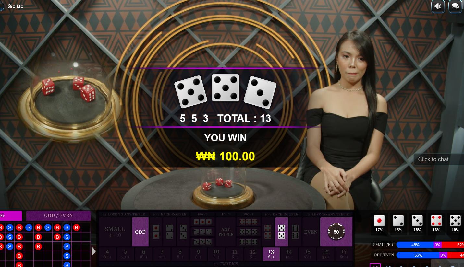
Task: Select the double ones dice bet
Action: click(x=156, y=232)
